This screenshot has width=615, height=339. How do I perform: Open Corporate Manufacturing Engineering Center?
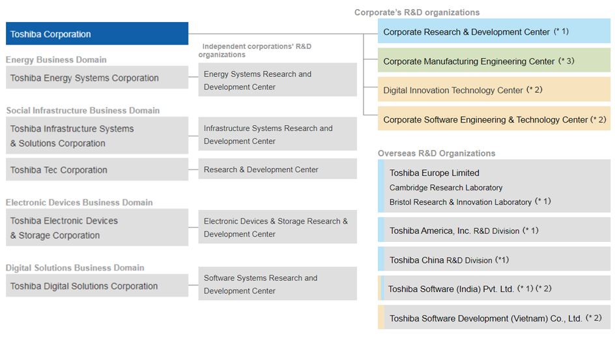(x=494, y=61)
